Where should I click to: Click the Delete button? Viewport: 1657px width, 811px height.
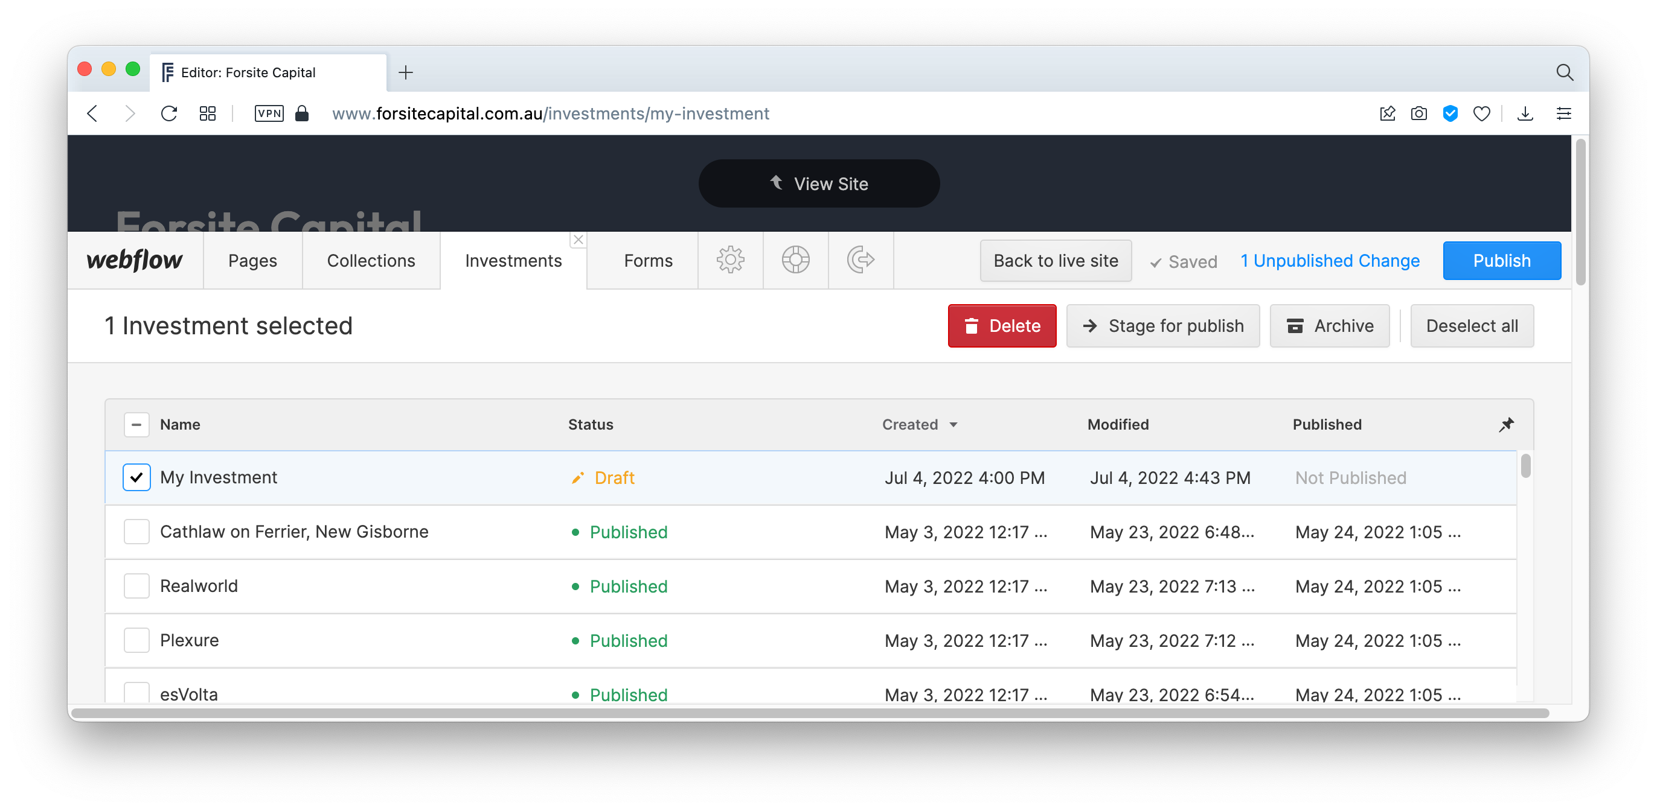tap(1002, 326)
